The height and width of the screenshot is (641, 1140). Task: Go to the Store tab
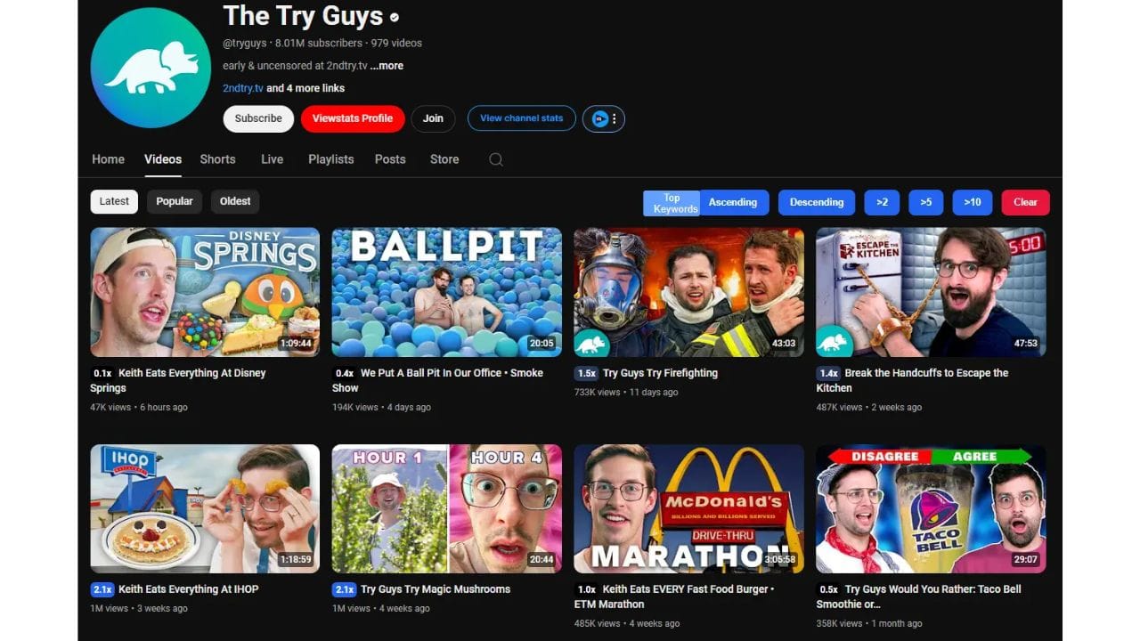tap(444, 159)
